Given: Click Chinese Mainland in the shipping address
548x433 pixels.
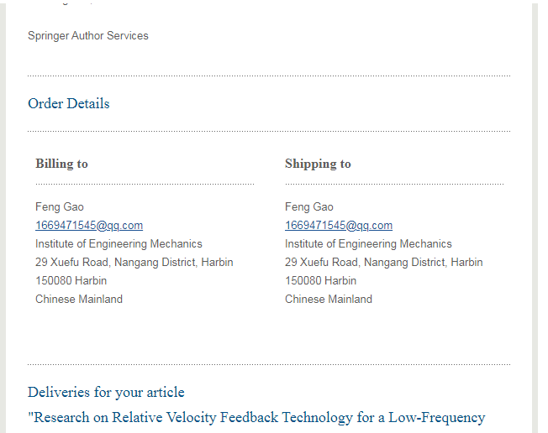Looking at the screenshot, I should (329, 300).
